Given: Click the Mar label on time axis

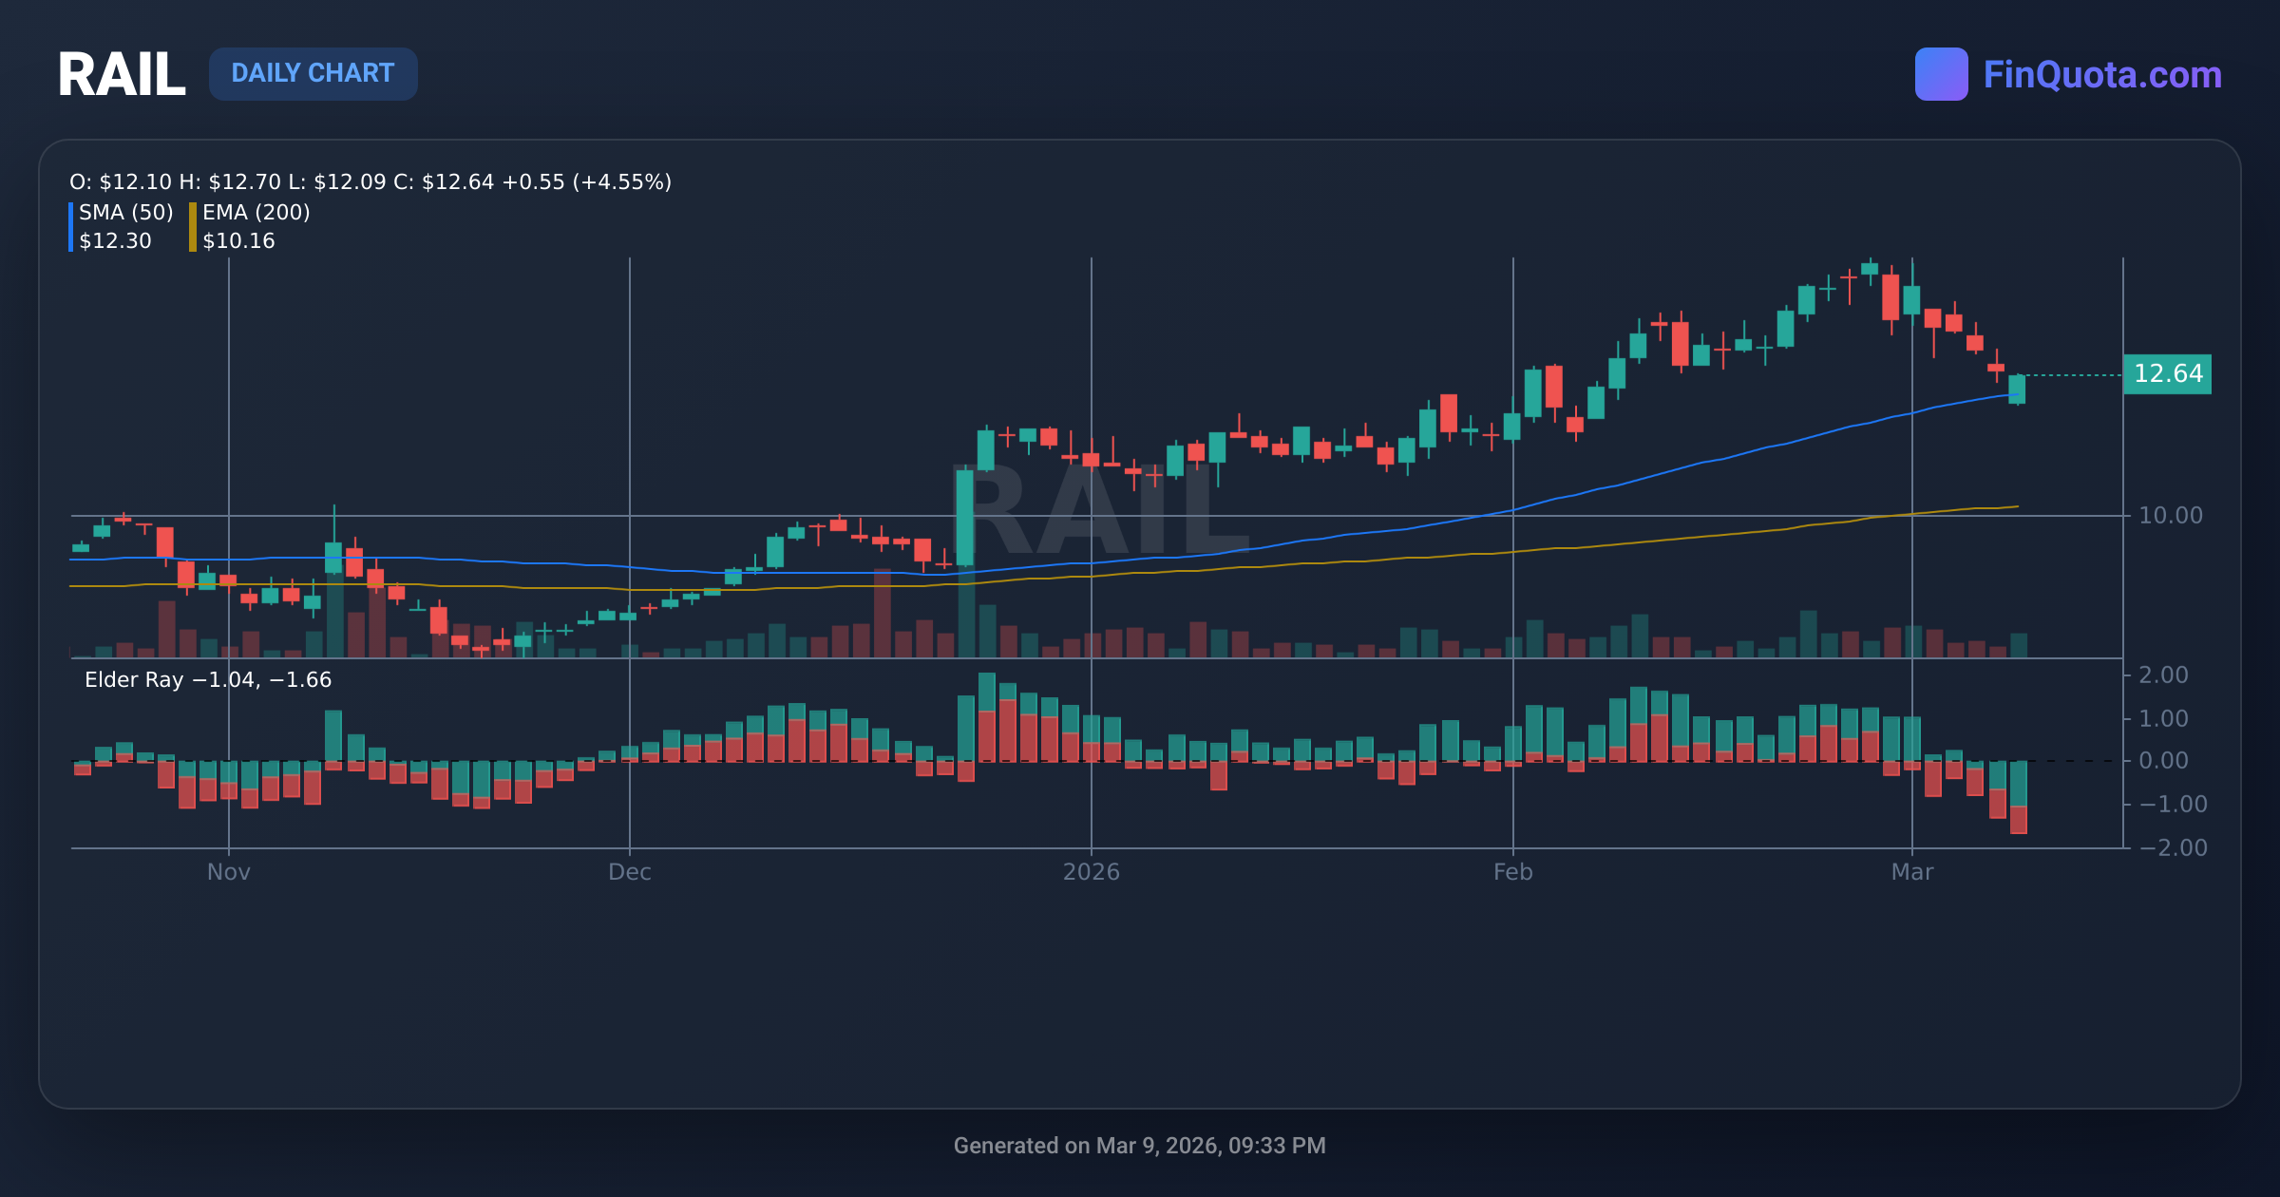Looking at the screenshot, I should tap(1911, 872).
